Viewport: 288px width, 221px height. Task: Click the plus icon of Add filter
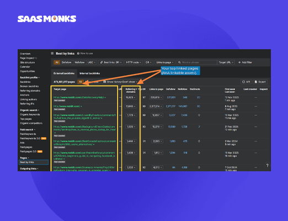coord(239,62)
